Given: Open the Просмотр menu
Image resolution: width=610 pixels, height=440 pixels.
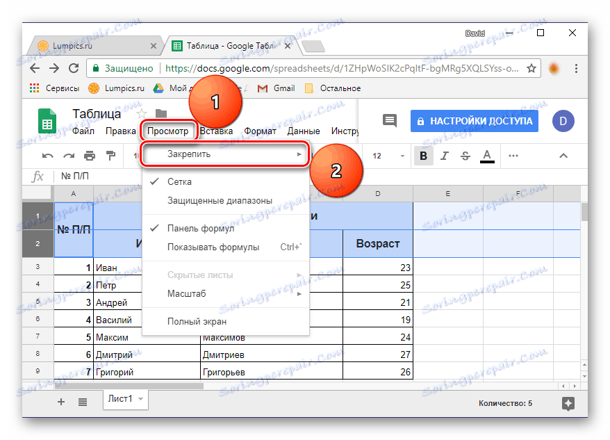Looking at the screenshot, I should [x=167, y=131].
